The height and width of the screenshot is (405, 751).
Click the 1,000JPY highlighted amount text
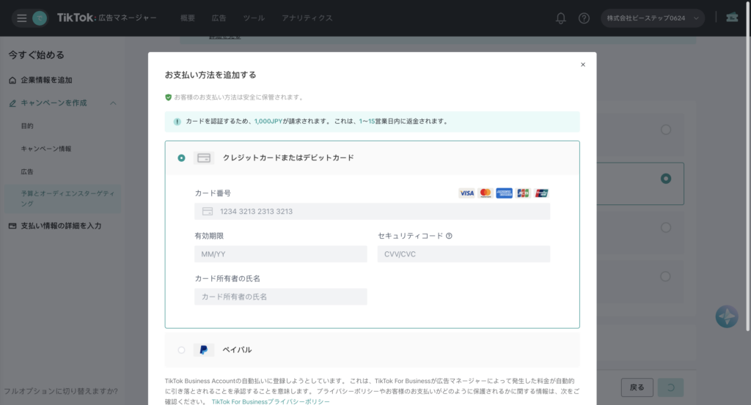(x=268, y=122)
